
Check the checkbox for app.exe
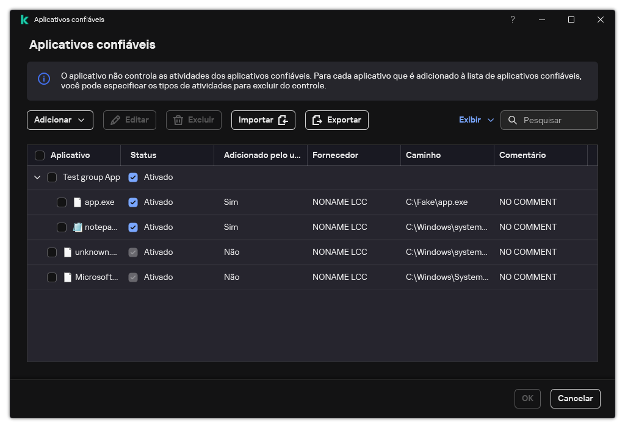coord(62,202)
